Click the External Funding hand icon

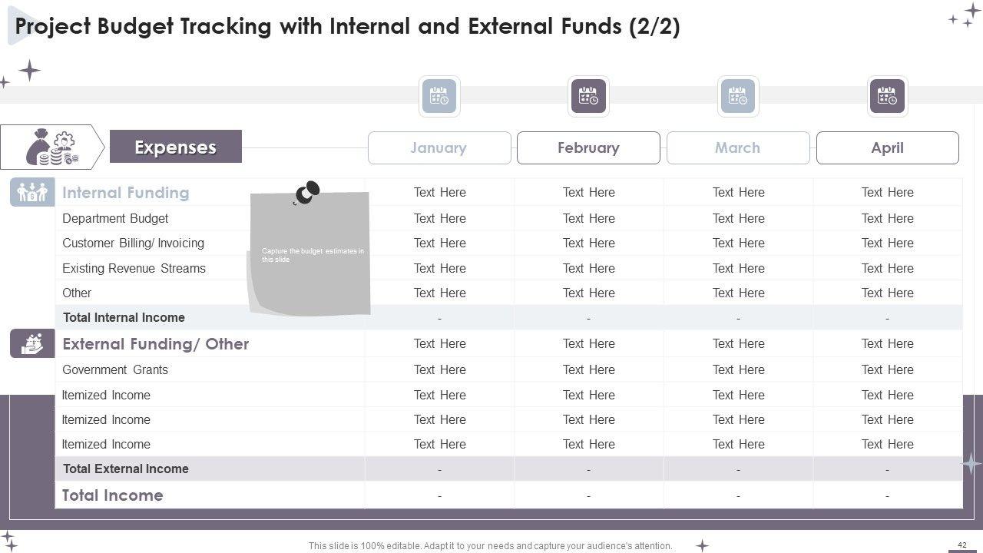pyautogui.click(x=32, y=343)
